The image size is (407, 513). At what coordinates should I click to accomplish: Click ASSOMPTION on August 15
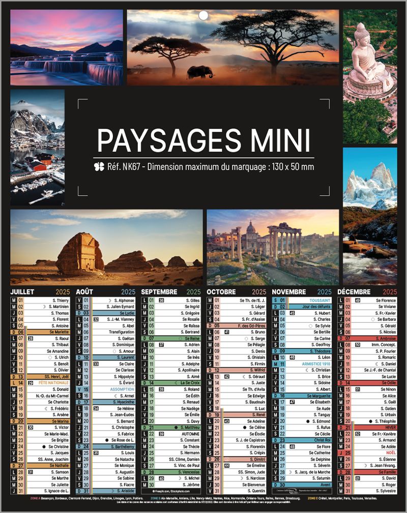pos(122,389)
